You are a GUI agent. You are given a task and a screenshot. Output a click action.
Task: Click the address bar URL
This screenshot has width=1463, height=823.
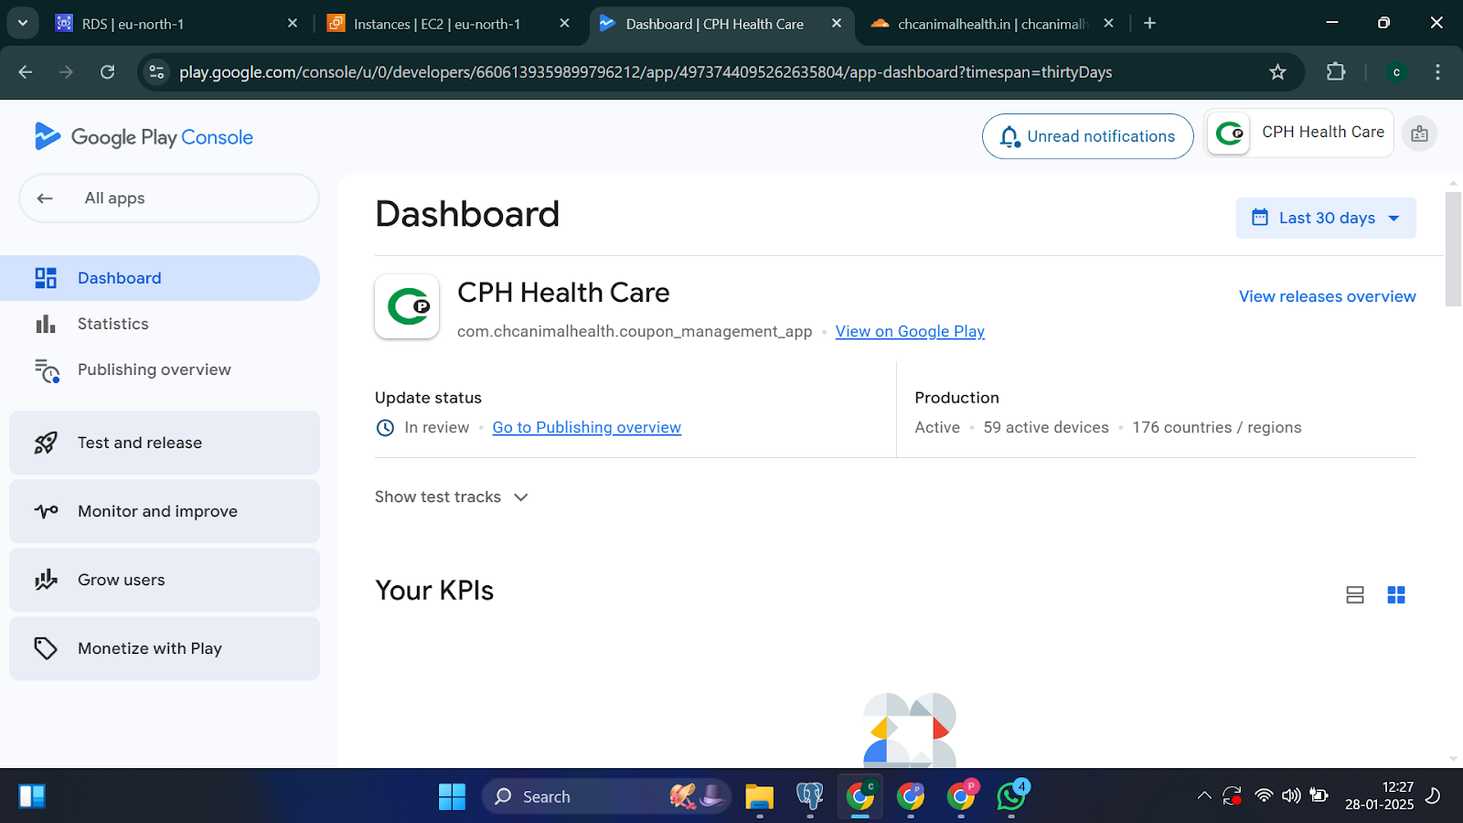click(x=646, y=72)
